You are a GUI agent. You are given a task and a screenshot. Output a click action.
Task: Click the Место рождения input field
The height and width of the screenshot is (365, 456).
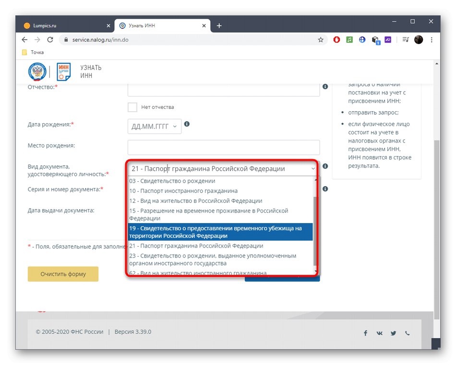224,147
